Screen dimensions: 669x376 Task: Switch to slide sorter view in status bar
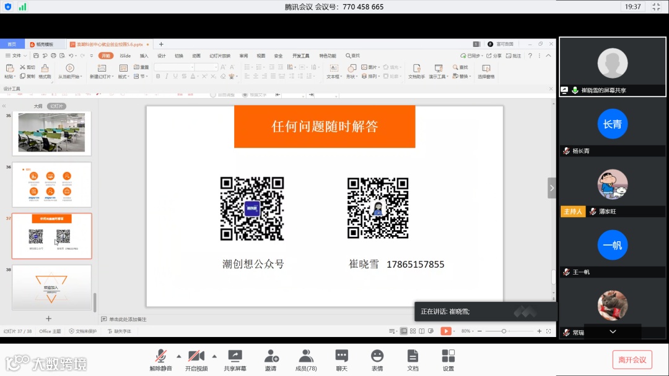coord(413,331)
